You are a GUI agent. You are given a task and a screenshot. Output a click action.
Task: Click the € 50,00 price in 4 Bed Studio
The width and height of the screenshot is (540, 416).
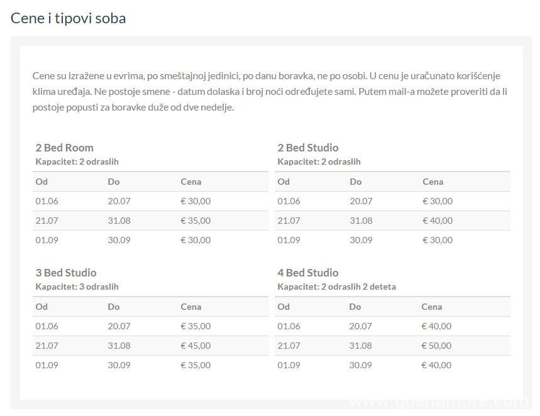pyautogui.click(x=436, y=346)
